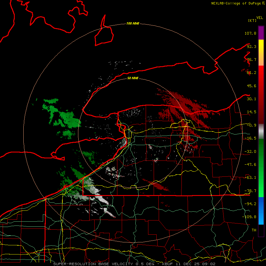266x266 pixels.
Task: Select the 76.7 velocity scale label
Action: coord(252,59)
